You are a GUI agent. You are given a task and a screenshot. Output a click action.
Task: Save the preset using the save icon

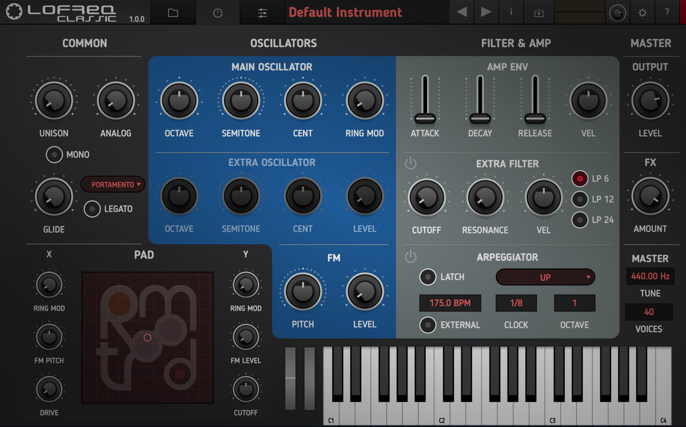[538, 12]
